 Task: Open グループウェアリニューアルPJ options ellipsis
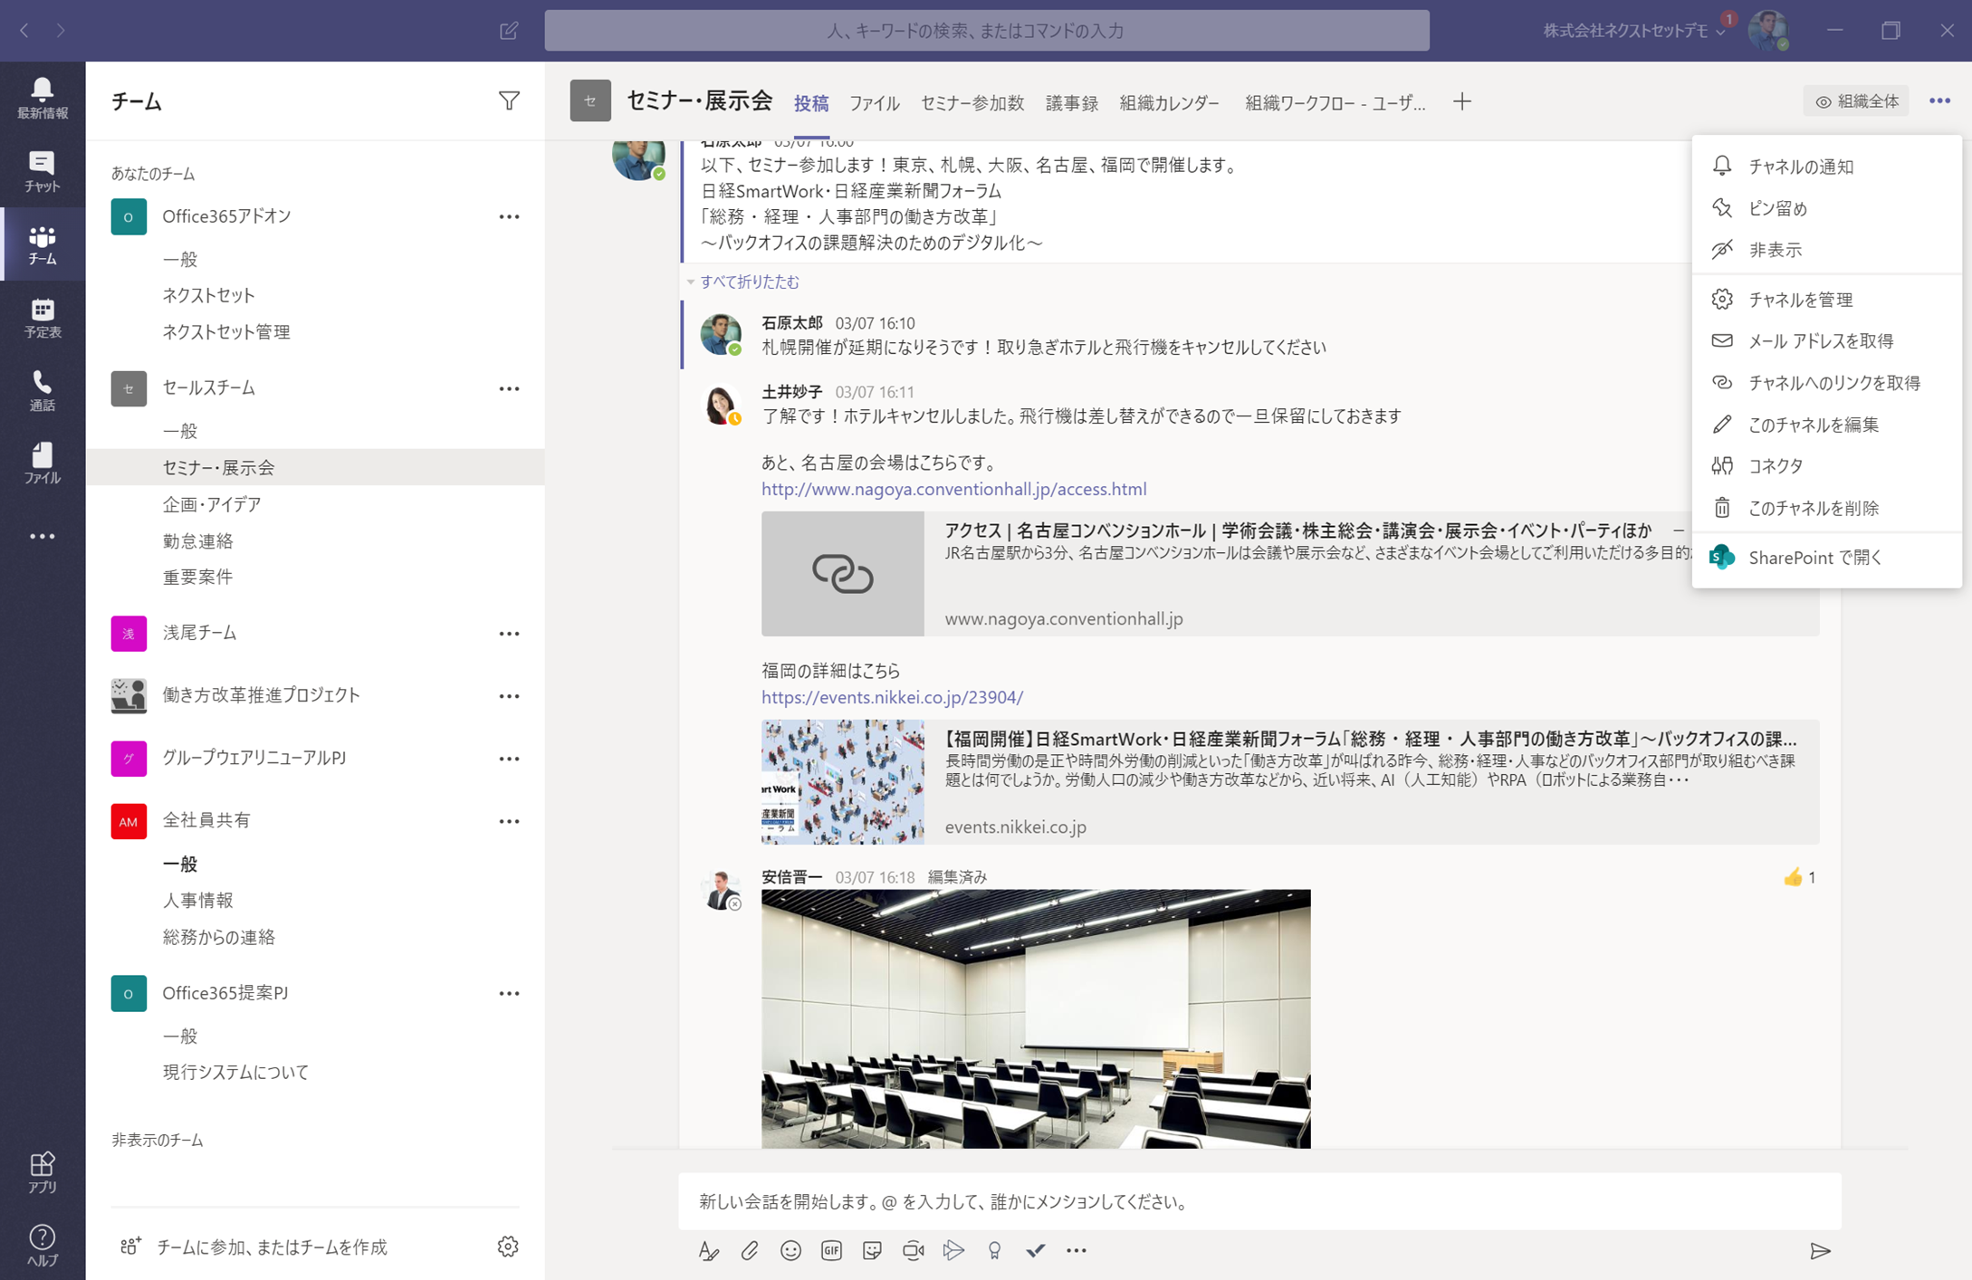509,759
